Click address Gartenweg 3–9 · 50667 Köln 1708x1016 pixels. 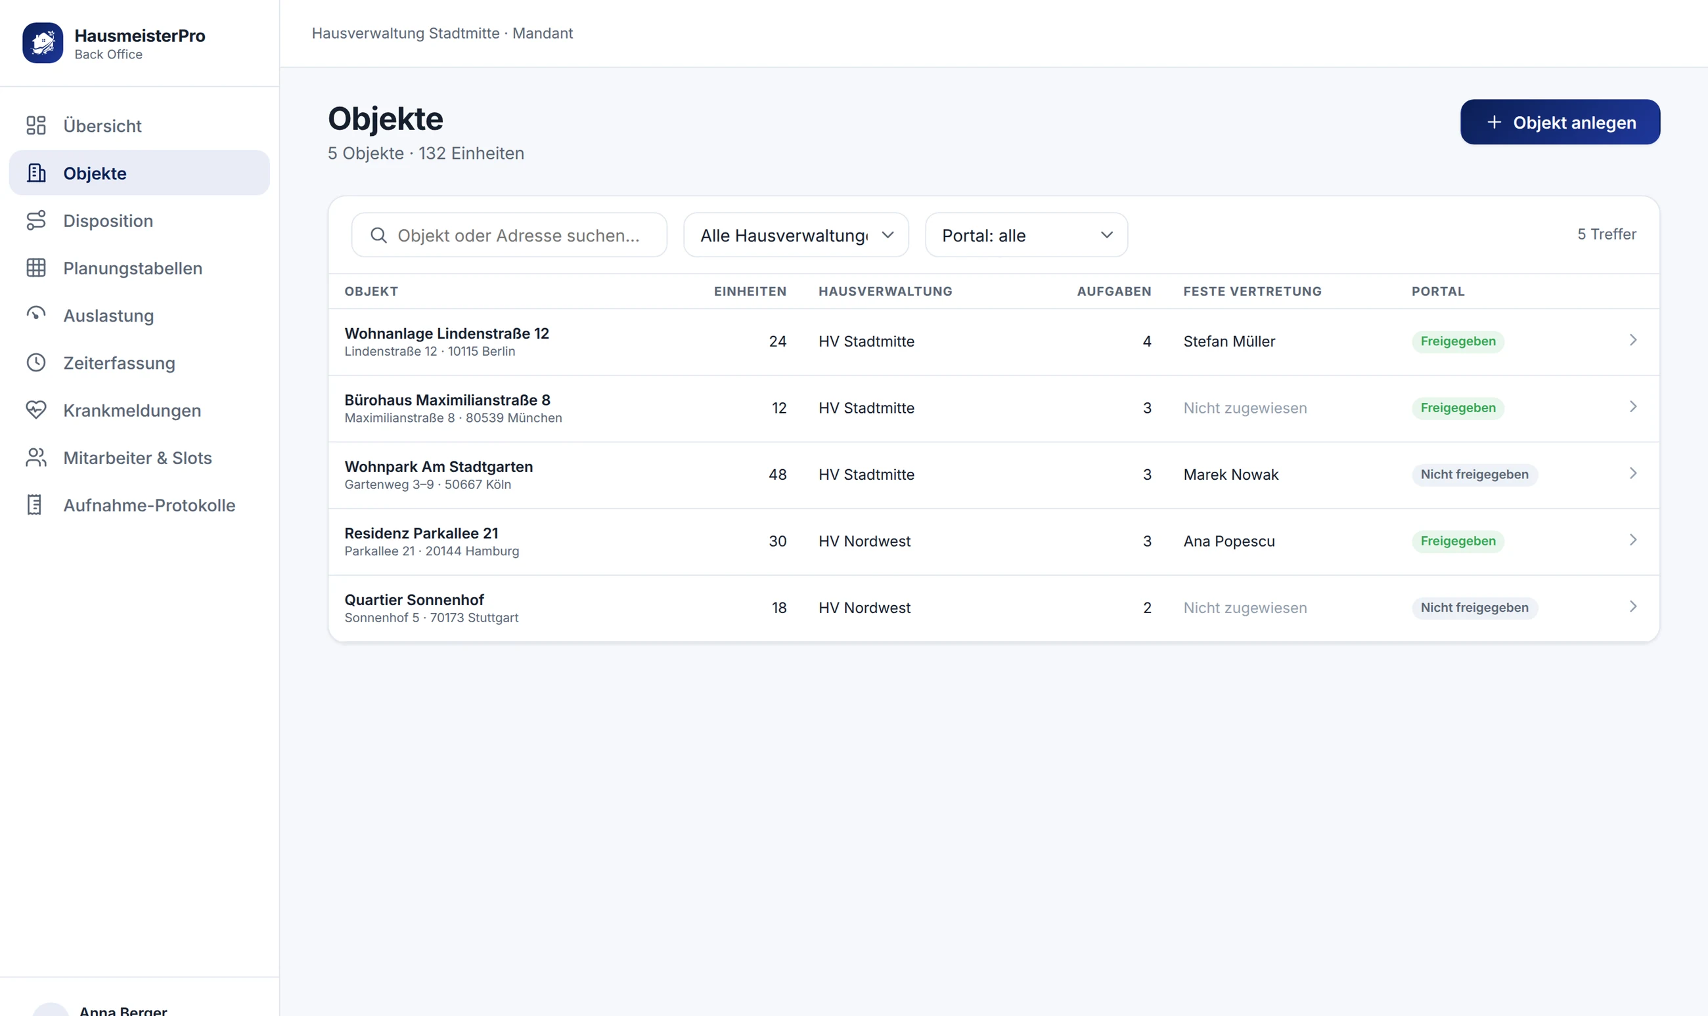coord(428,484)
